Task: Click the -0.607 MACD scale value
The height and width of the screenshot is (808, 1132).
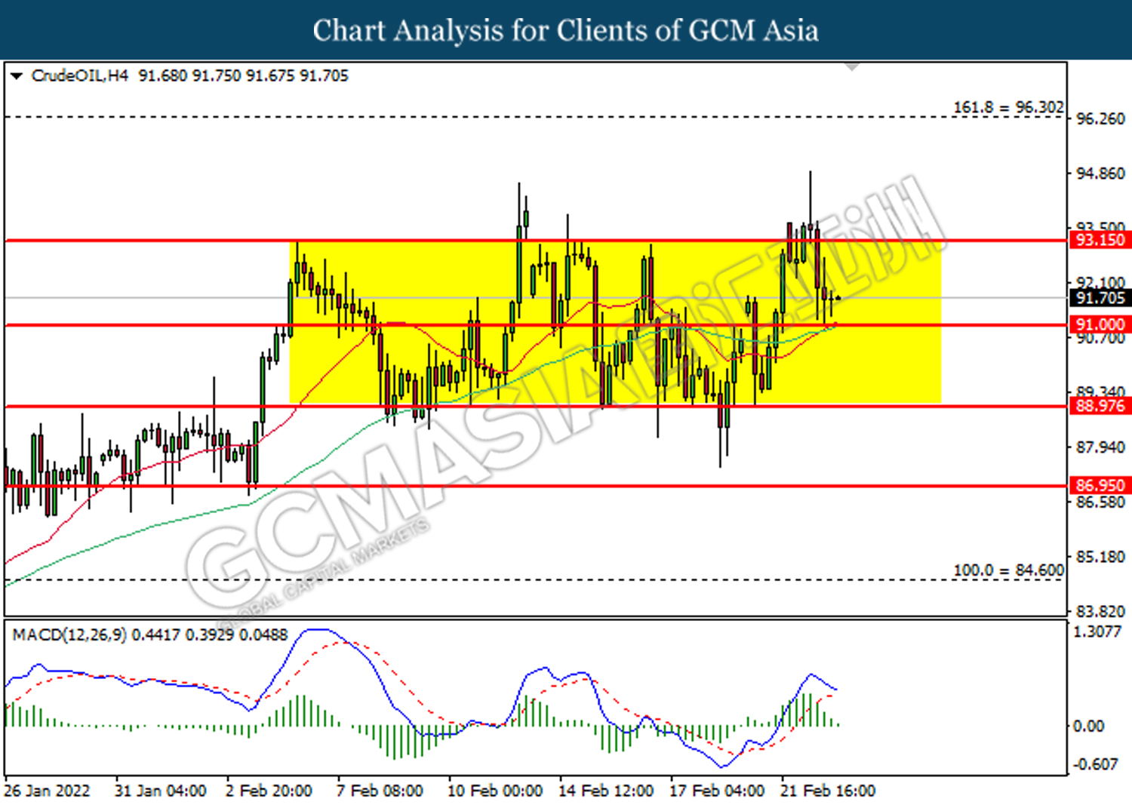Action: coord(1095,764)
